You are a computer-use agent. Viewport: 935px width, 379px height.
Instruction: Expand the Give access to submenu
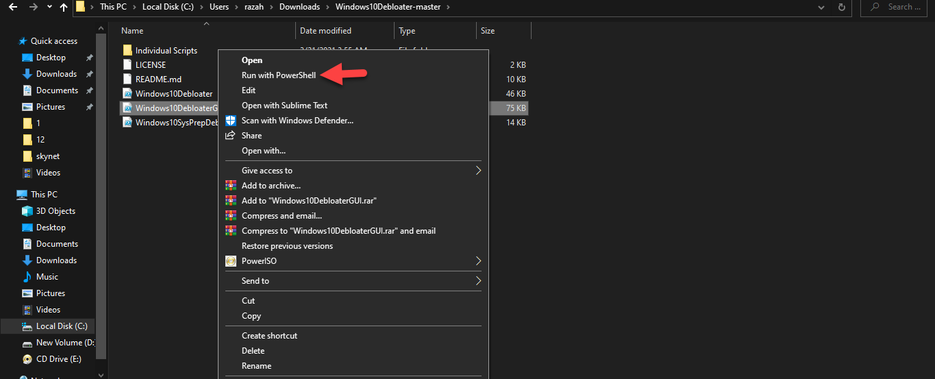(478, 171)
